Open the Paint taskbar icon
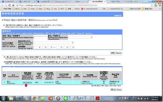 90,99
